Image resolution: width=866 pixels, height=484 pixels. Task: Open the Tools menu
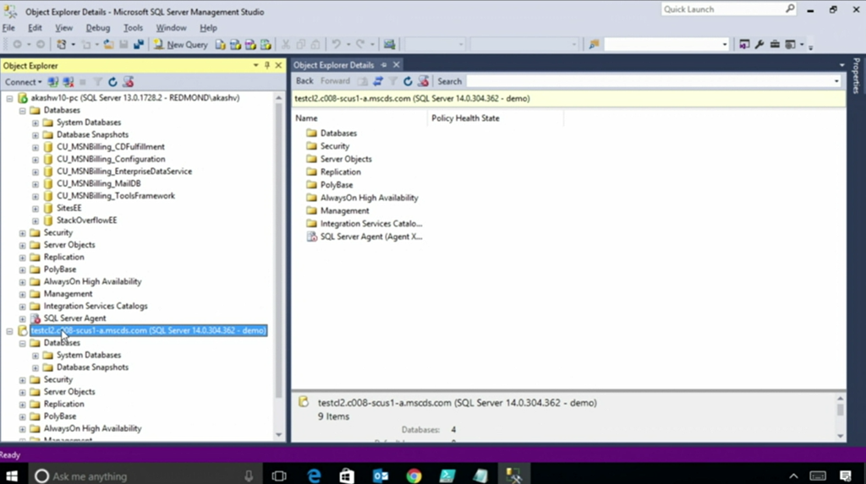[x=133, y=28]
